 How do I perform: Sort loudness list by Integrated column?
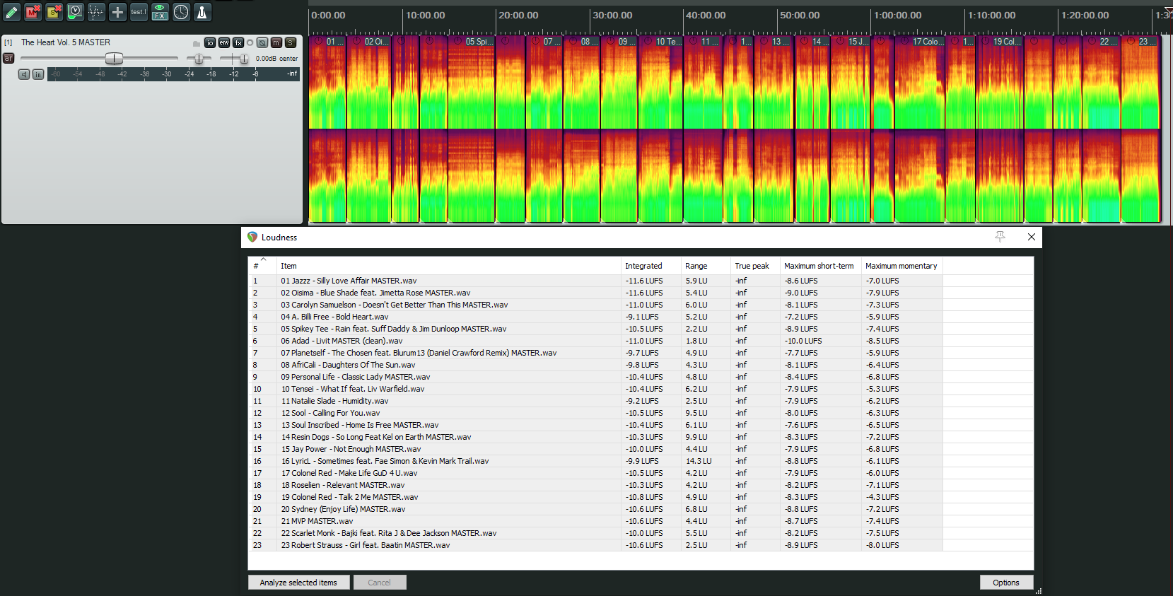[x=643, y=266]
